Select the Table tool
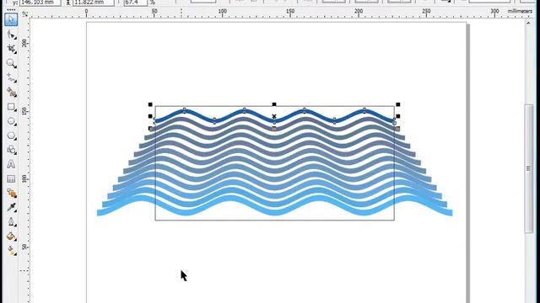 tap(11, 178)
